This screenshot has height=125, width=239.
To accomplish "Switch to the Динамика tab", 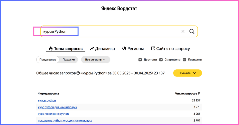I will click(102, 49).
